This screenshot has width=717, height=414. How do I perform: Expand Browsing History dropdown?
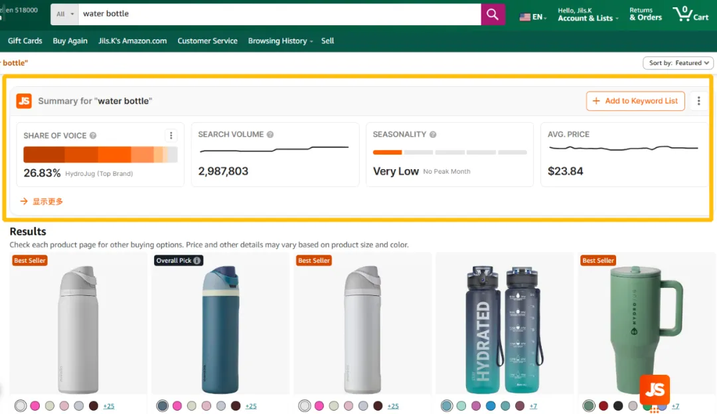pos(280,40)
